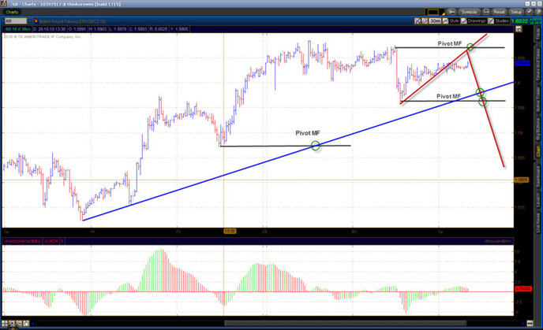Expand the symbol selector dropdown arrow
The image size is (543, 330).
pos(30,21)
